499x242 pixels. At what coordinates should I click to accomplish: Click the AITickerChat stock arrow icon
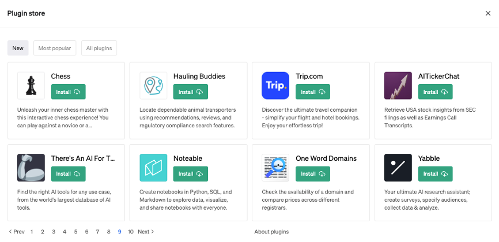(x=398, y=86)
